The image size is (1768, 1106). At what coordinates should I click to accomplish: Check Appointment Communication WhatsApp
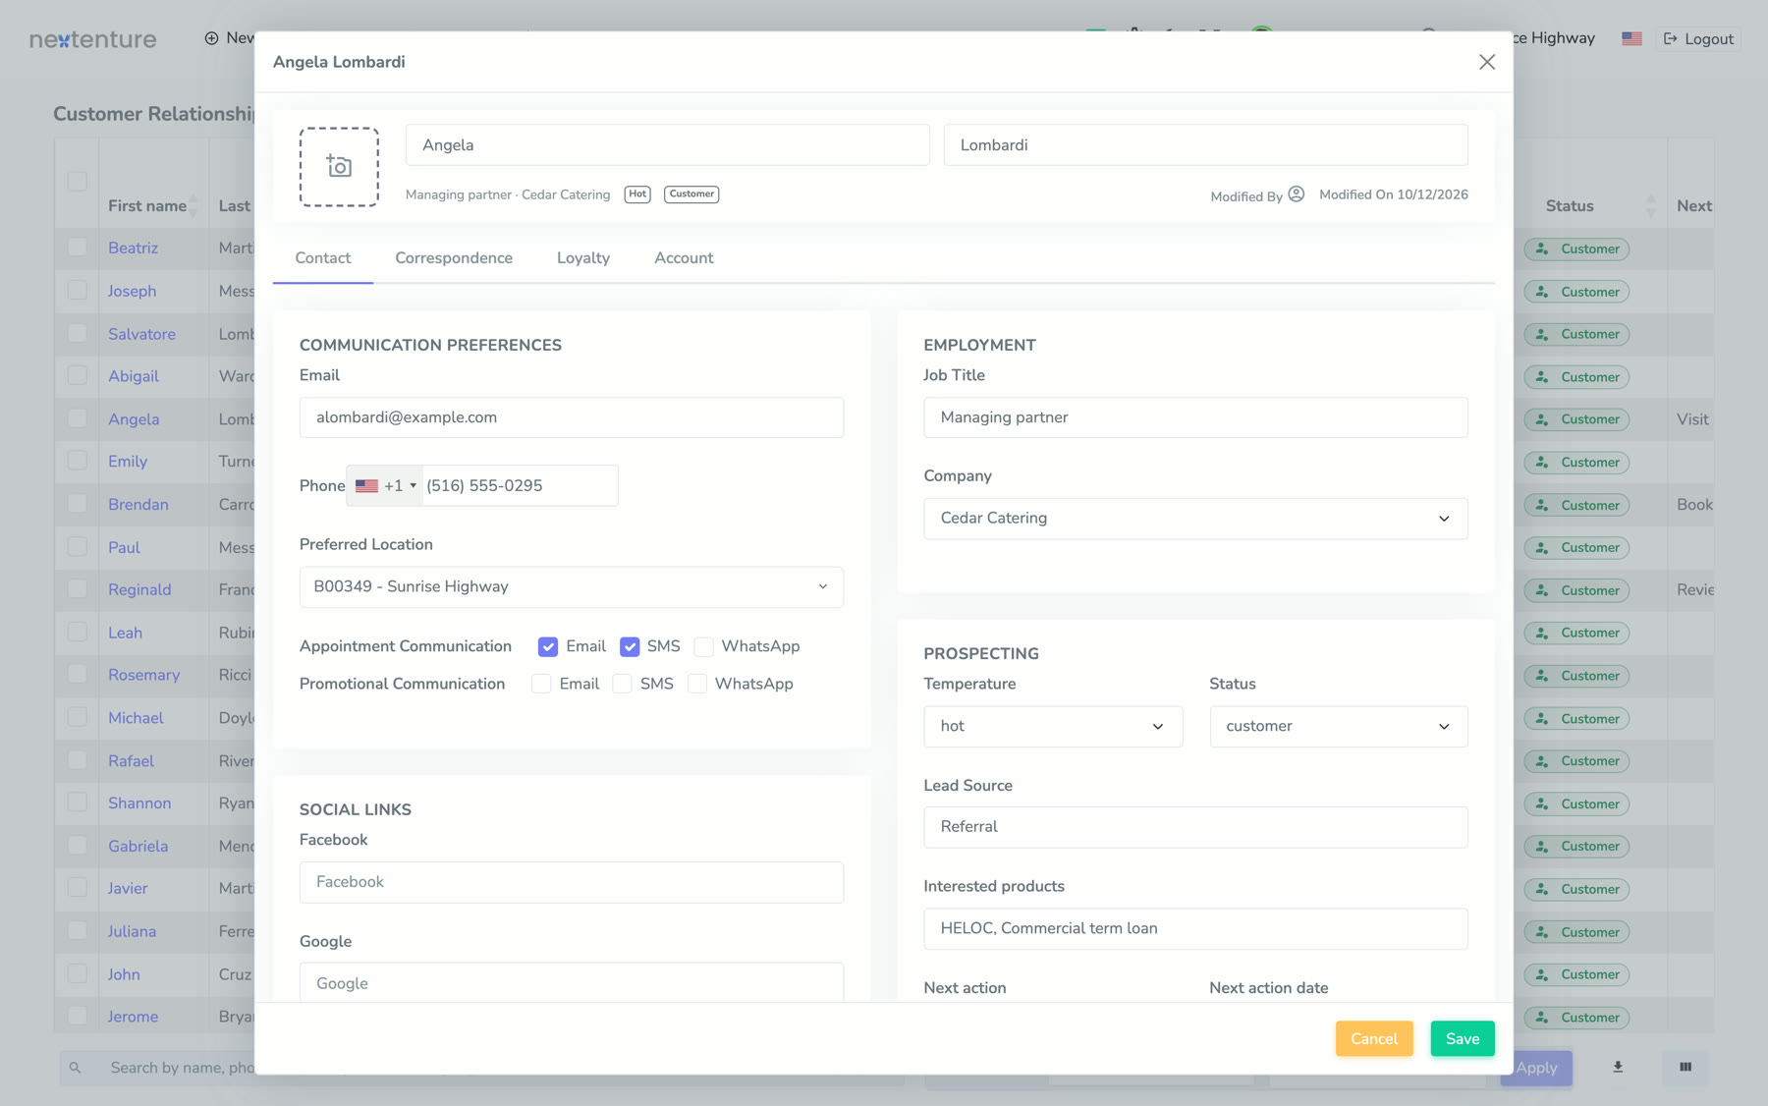coord(704,646)
